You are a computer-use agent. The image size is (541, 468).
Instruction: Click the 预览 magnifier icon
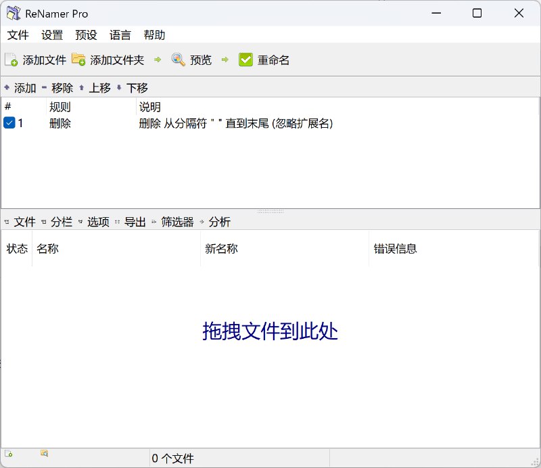coord(179,60)
